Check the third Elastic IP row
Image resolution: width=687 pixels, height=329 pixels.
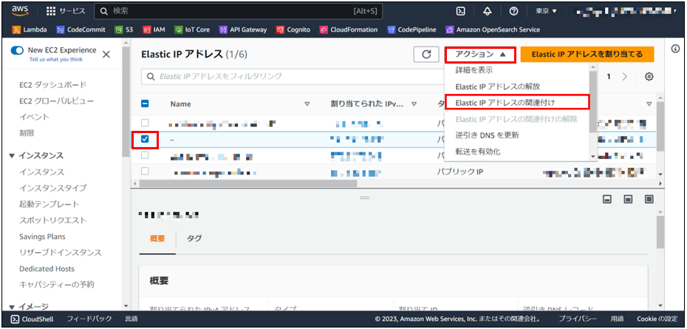145,155
